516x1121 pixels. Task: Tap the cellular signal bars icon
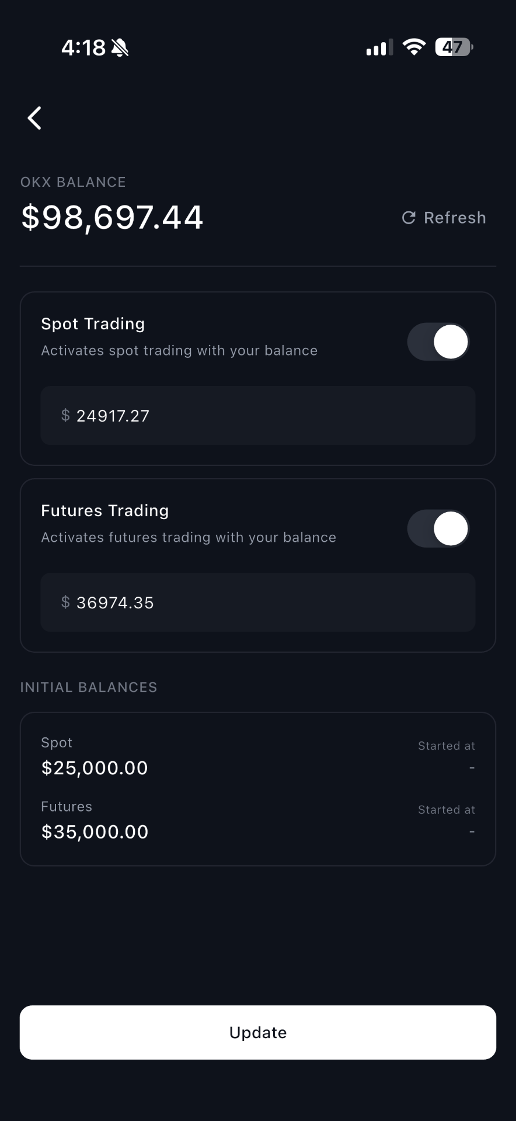[x=379, y=48]
